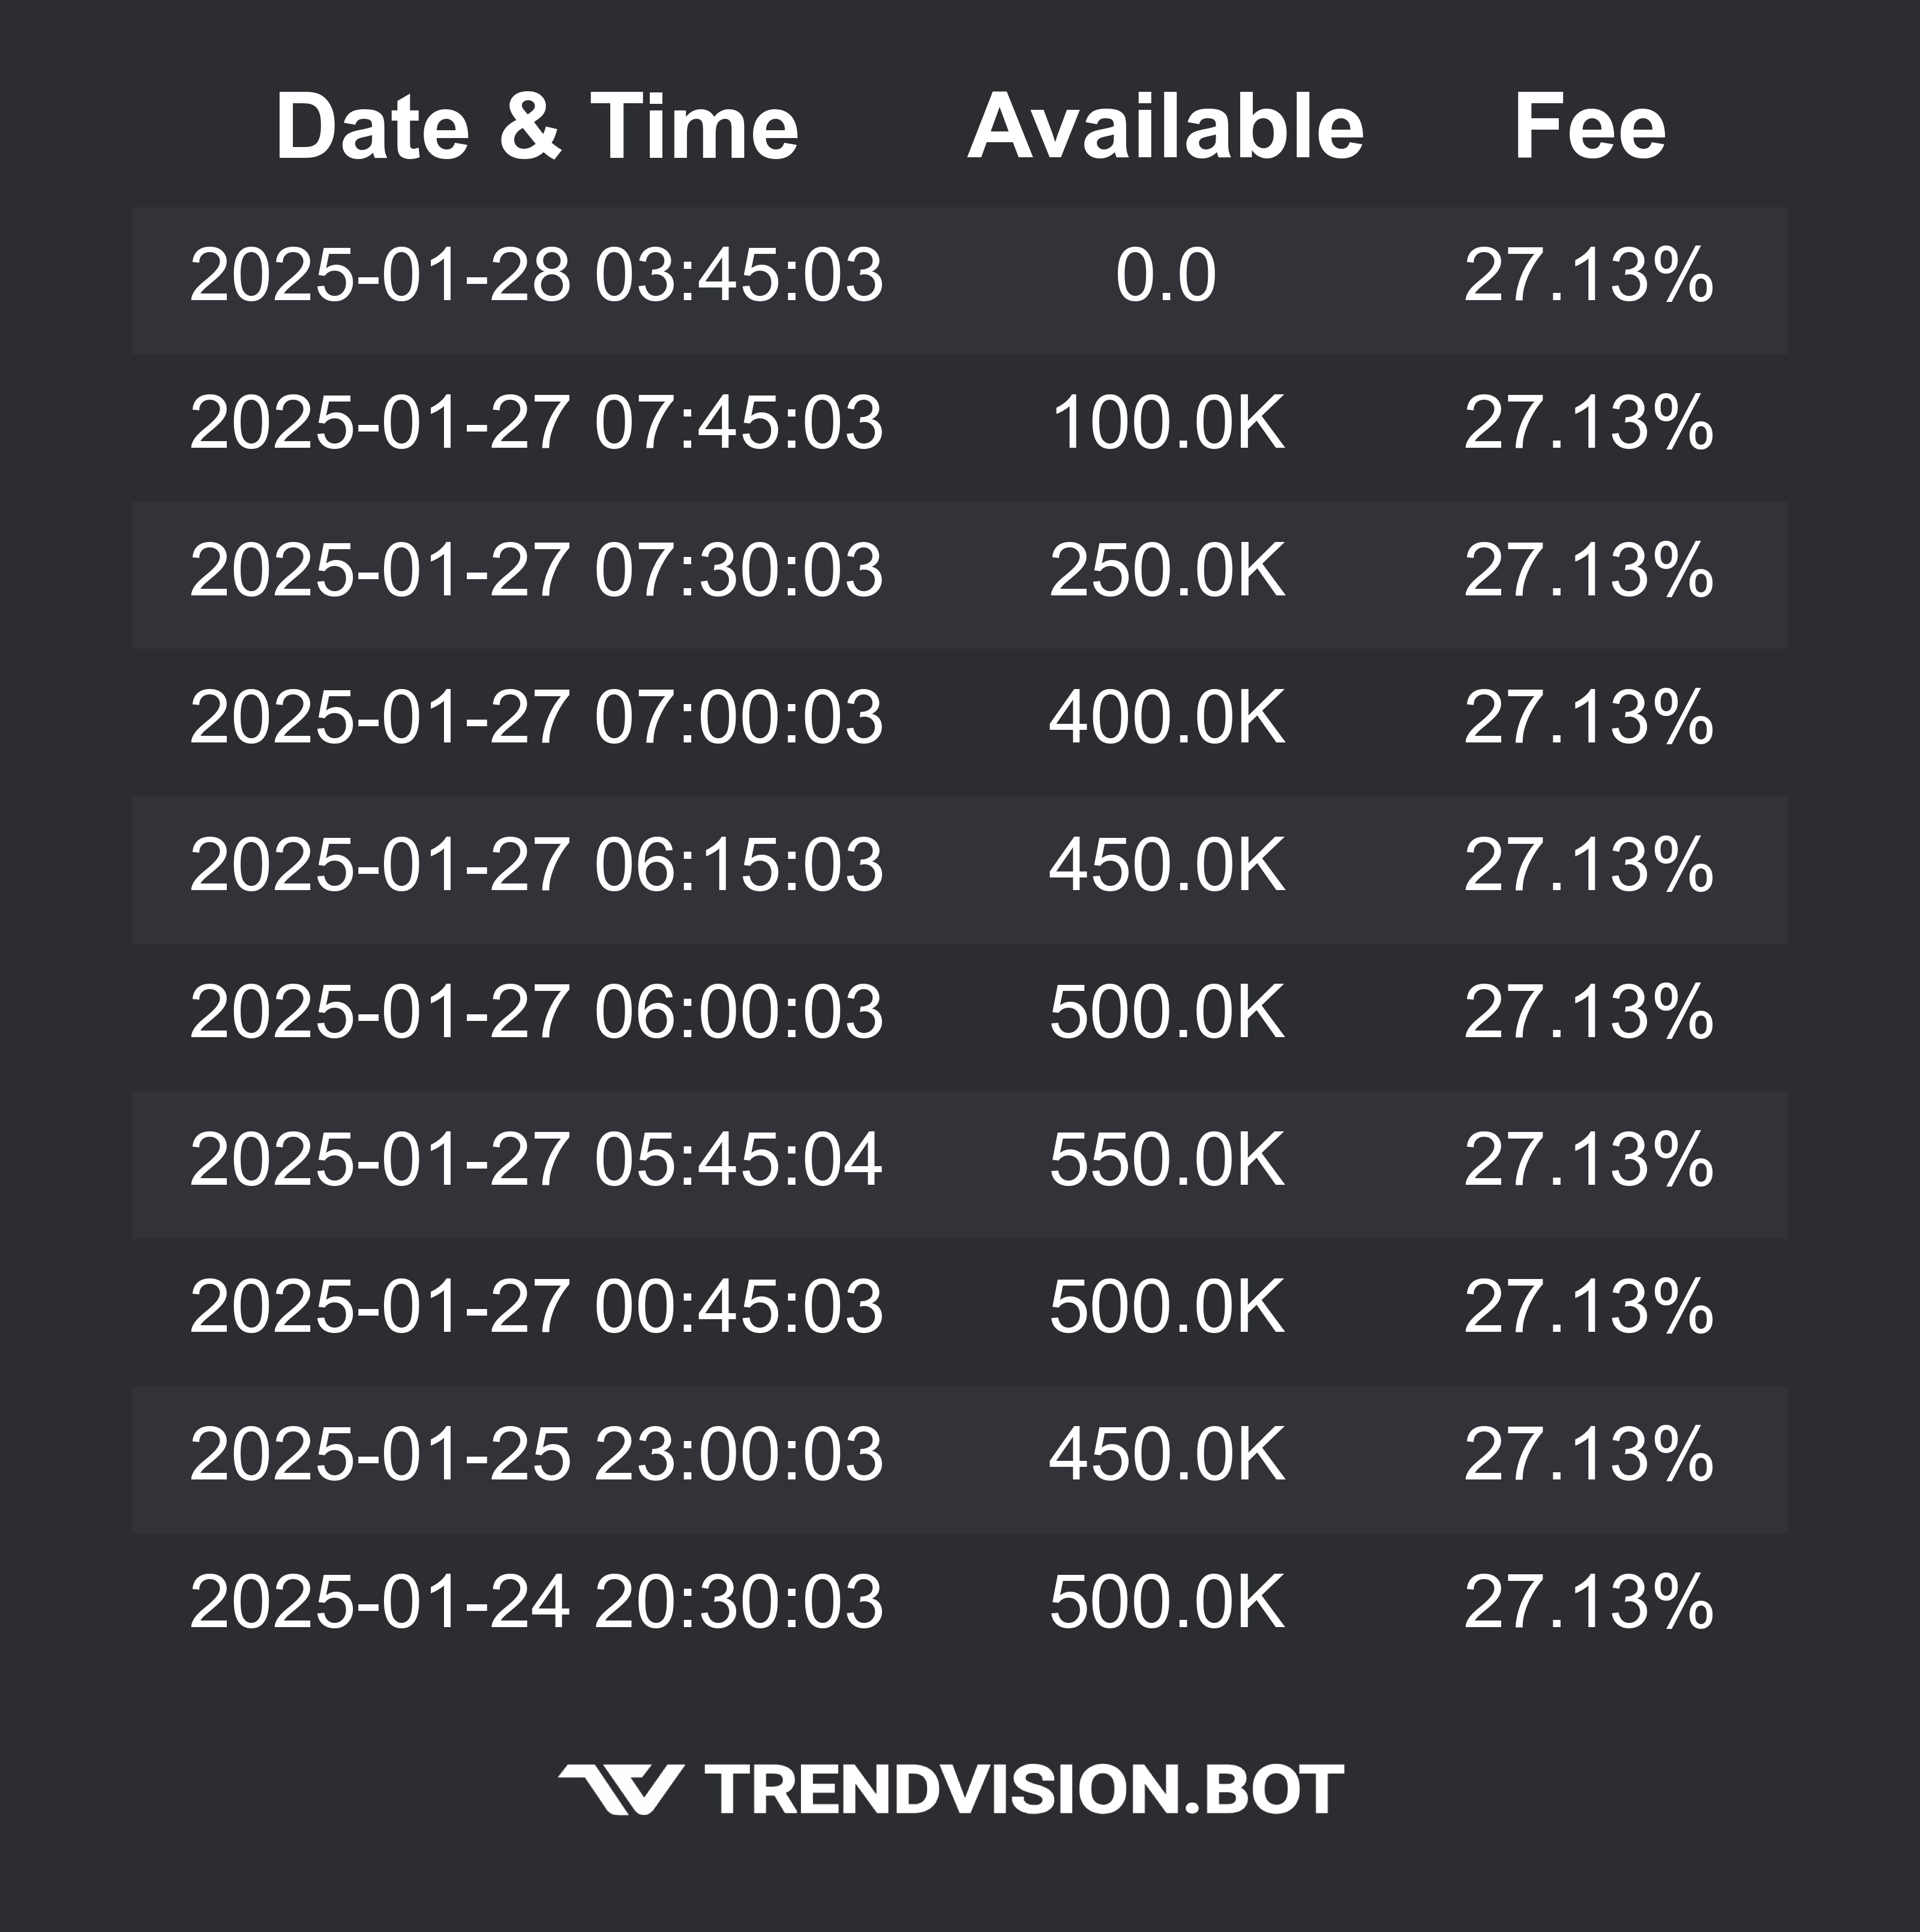Select the 2025-01-27 05:45:04 timestamp
This screenshot has height=1932, width=1920.
537,1159
